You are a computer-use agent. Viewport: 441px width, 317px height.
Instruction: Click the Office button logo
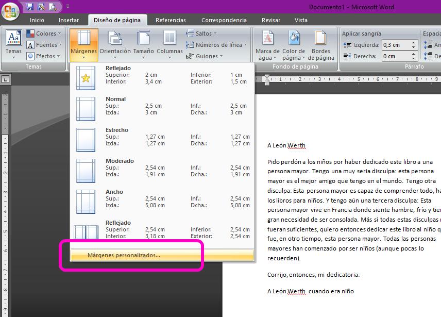10,11
